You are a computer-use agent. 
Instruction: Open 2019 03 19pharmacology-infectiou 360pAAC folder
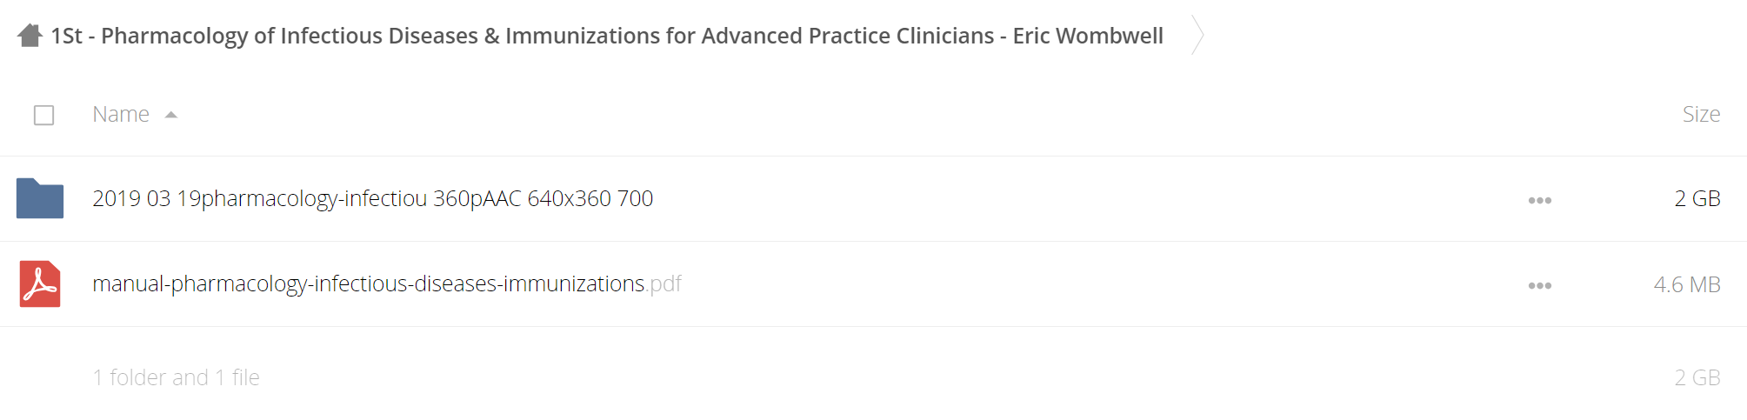[373, 198]
